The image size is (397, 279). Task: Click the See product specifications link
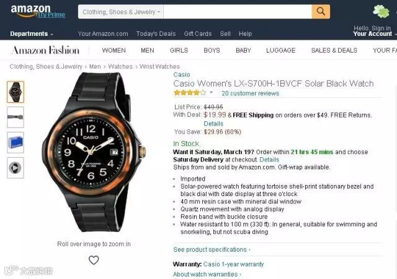[x=212, y=249]
